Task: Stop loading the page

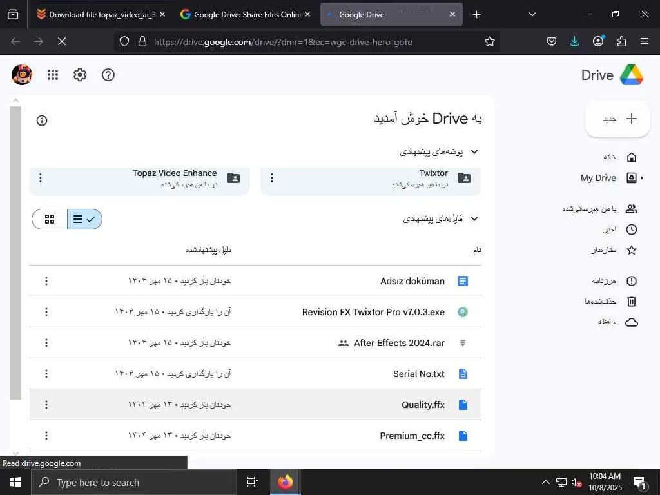Action: [62, 41]
